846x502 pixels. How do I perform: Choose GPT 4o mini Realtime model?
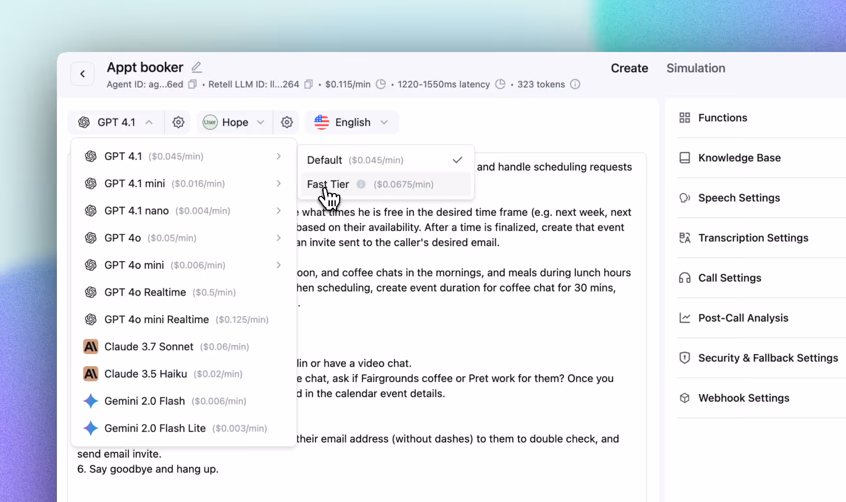click(183, 320)
